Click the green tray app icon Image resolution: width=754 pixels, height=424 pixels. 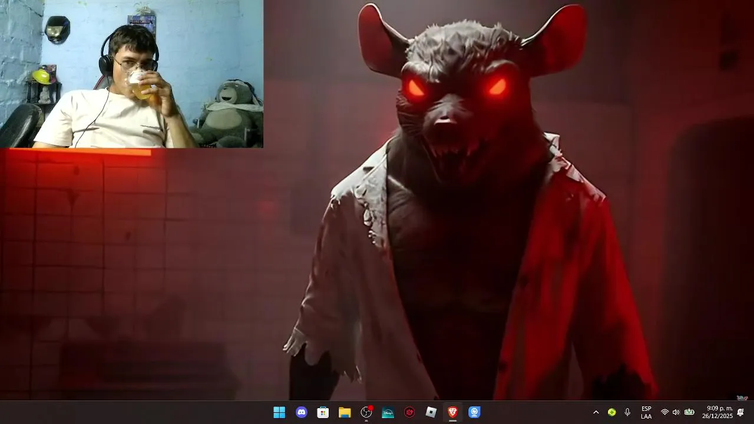[612, 412]
